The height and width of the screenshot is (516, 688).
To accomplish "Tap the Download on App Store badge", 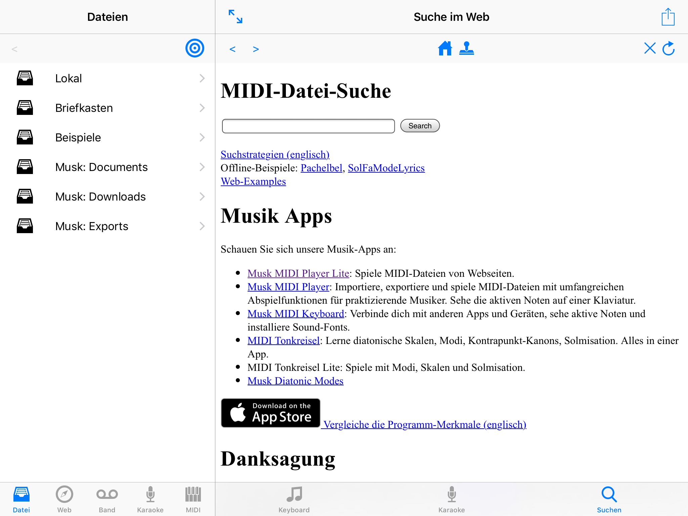I will (x=270, y=413).
